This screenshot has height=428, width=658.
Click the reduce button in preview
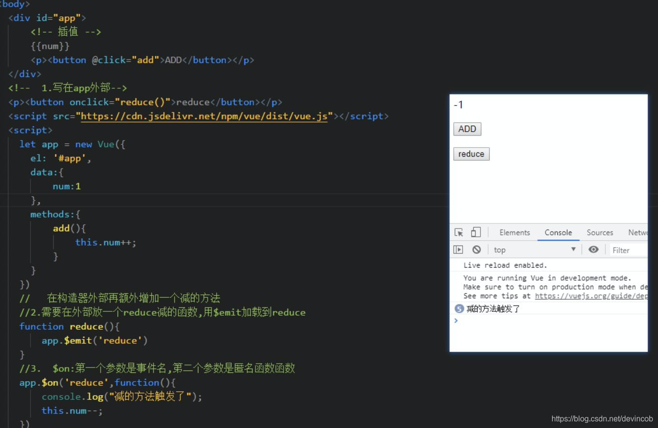coord(471,154)
